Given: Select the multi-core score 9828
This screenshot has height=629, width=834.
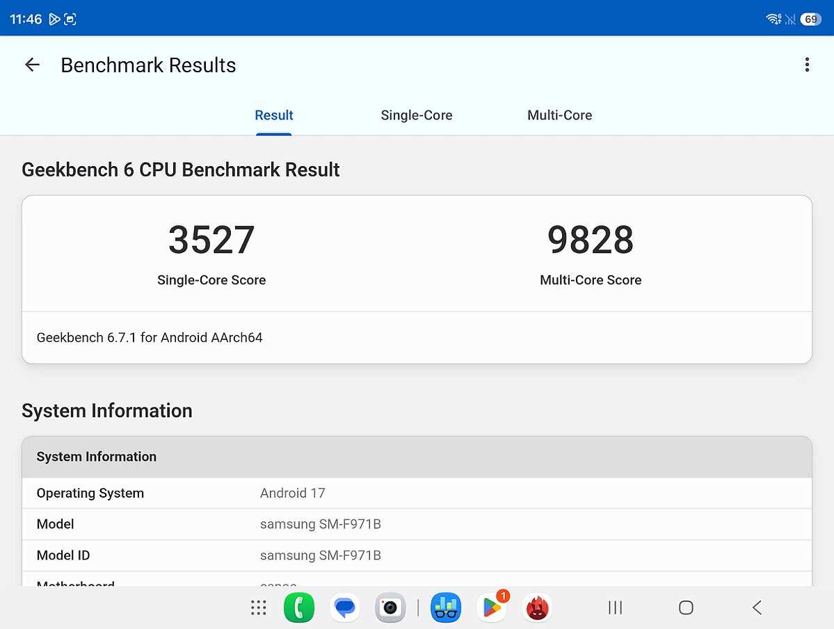Looking at the screenshot, I should [591, 240].
